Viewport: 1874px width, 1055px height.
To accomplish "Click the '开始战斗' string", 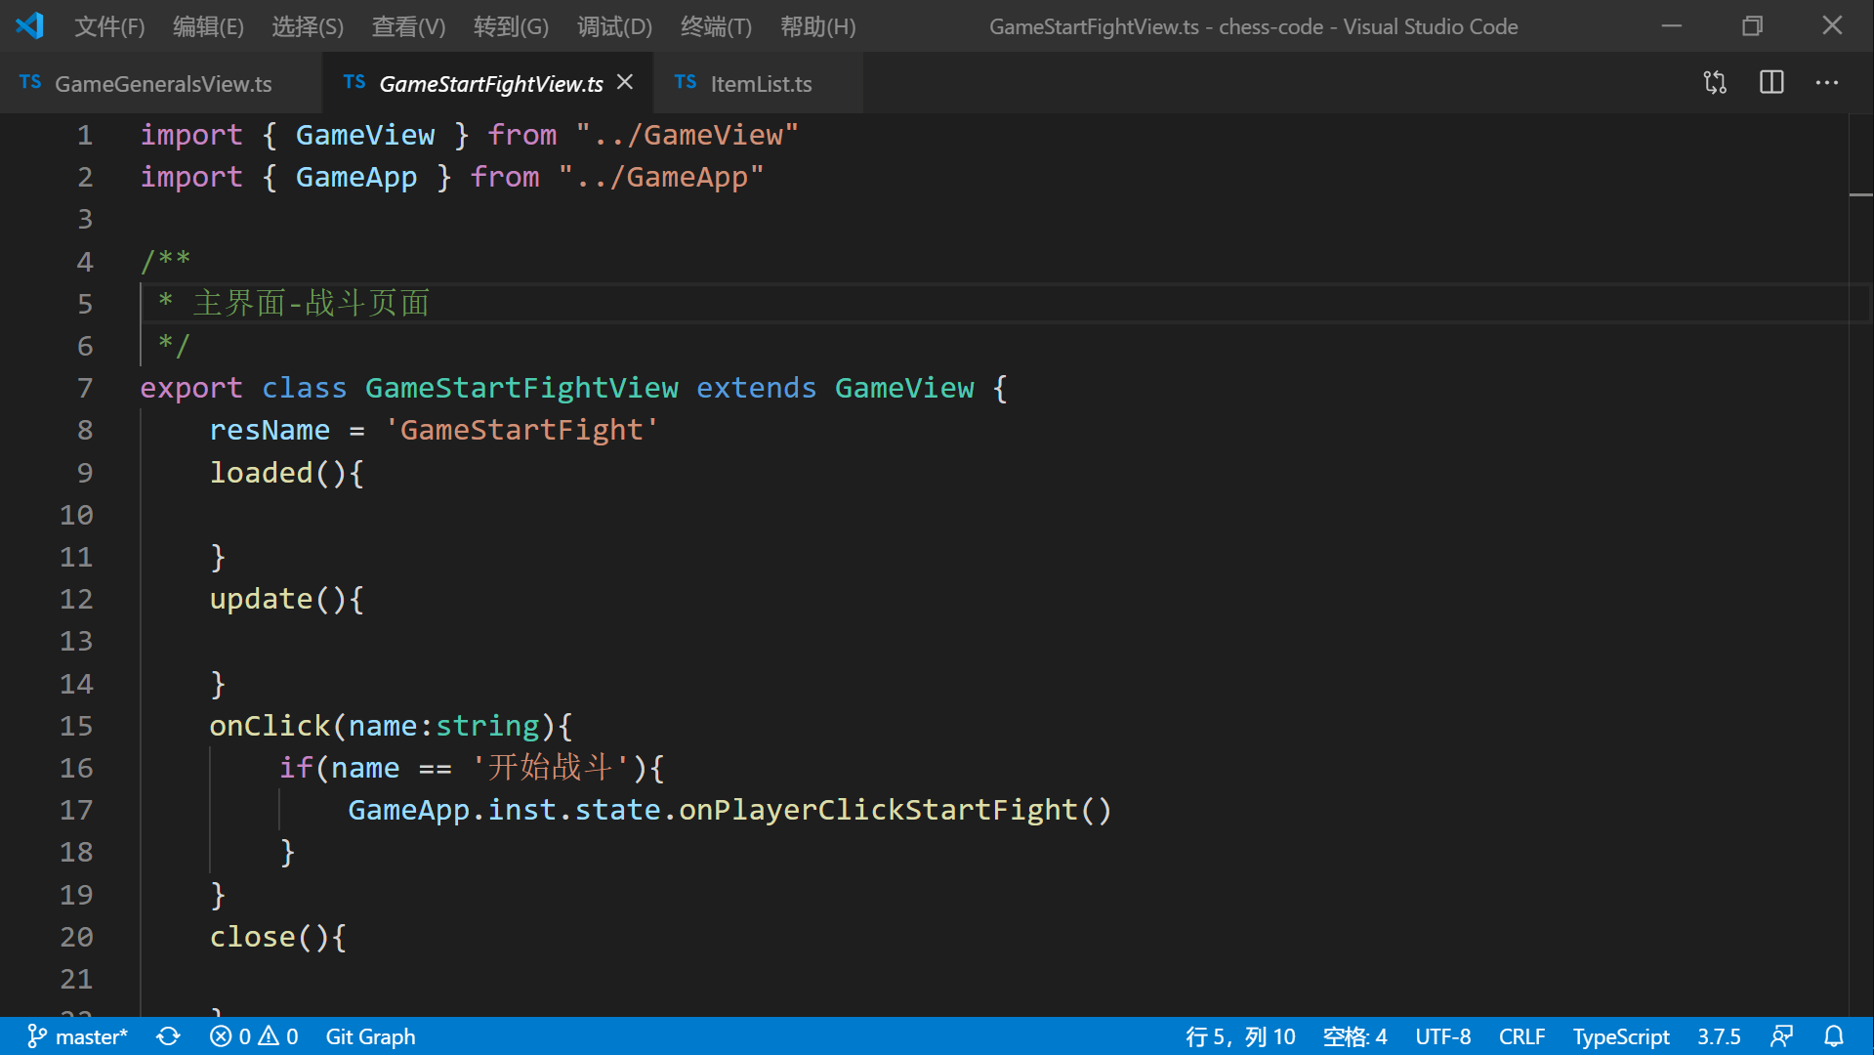I will pos(551,768).
